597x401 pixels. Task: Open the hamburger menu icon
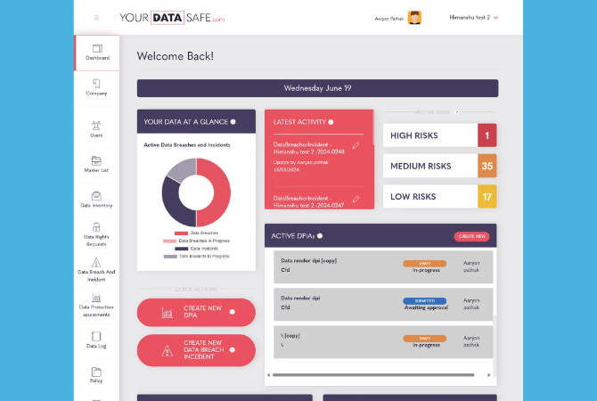tap(96, 18)
